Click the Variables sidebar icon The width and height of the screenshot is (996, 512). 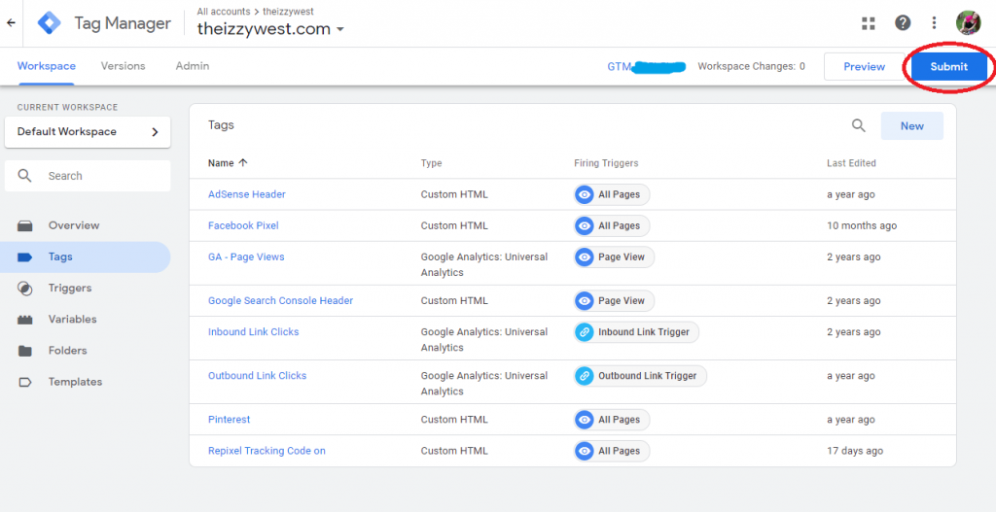24,320
